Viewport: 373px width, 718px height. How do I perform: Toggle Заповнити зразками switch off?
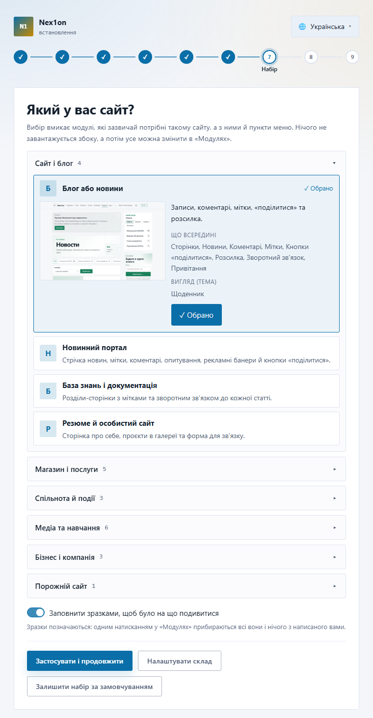click(x=36, y=613)
